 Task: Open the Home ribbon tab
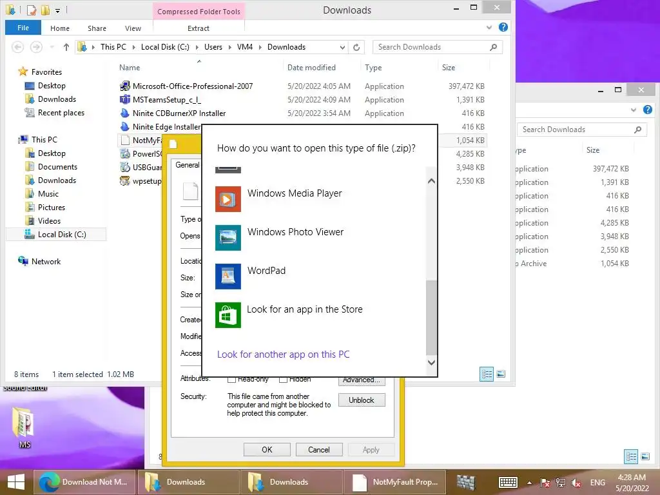point(60,28)
